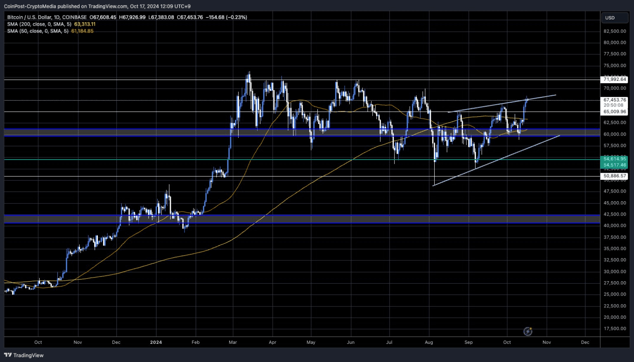Click the Aug label on time axis
This screenshot has width=634, height=362.
[429, 342]
